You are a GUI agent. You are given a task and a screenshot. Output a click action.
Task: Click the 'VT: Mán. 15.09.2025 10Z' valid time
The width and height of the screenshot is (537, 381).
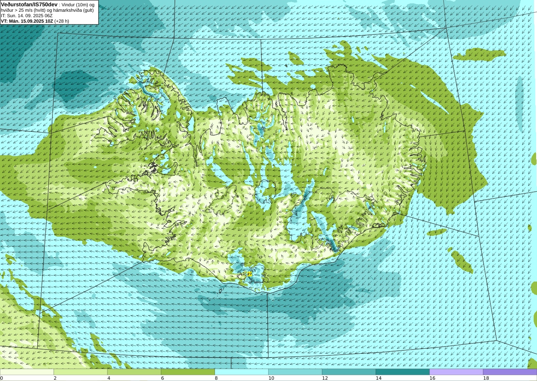point(27,21)
